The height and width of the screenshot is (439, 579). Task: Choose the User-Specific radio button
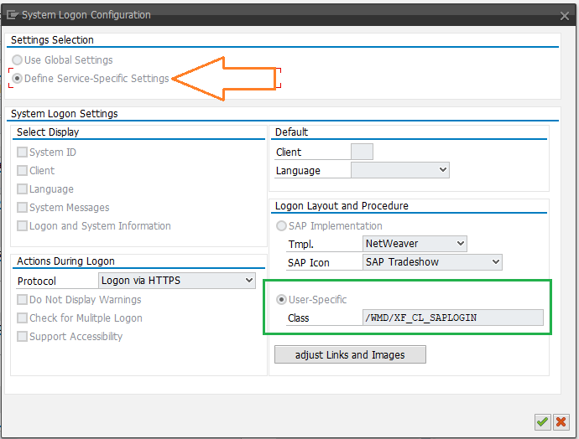pos(281,300)
